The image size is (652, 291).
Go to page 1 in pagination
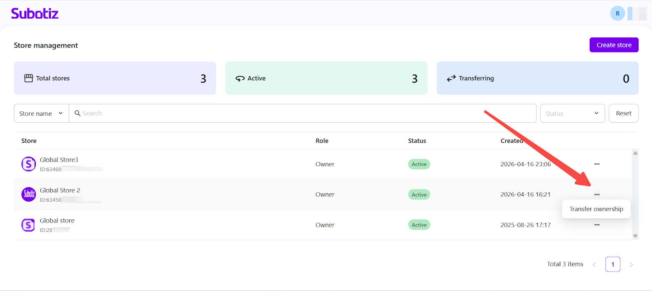point(612,265)
